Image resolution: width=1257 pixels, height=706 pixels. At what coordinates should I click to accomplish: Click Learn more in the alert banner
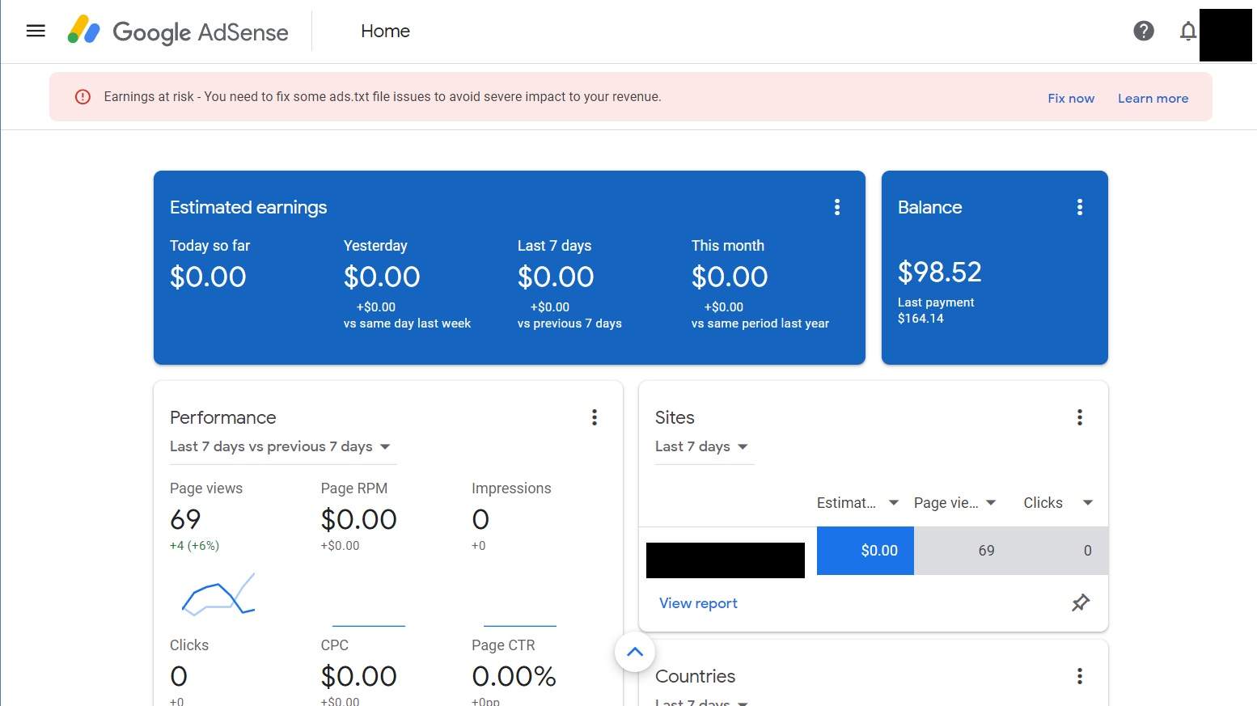(1153, 98)
